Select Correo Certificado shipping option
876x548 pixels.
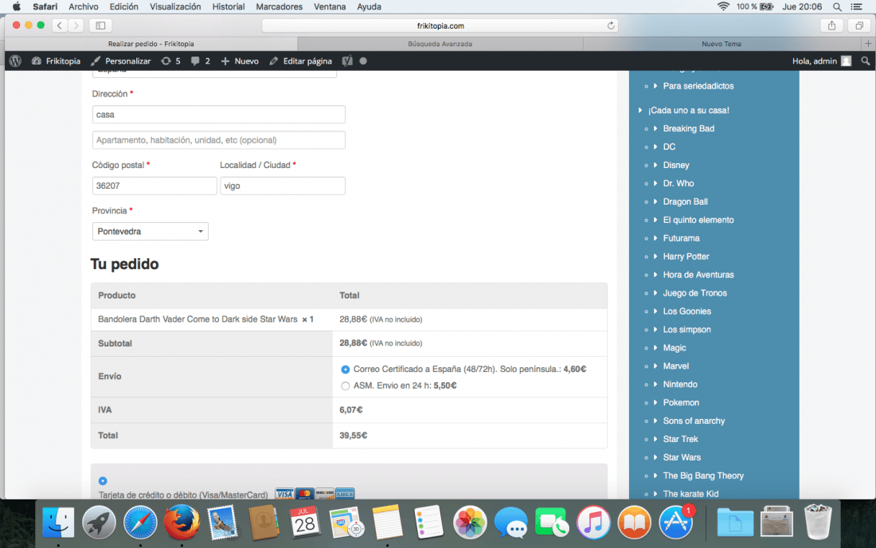(x=346, y=370)
